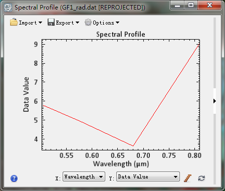Click the stacked plots staircase icon
The width and height of the screenshot is (225, 191).
point(188,178)
